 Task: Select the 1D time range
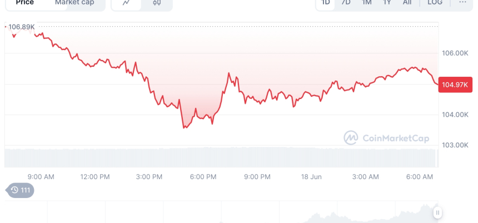point(326,3)
